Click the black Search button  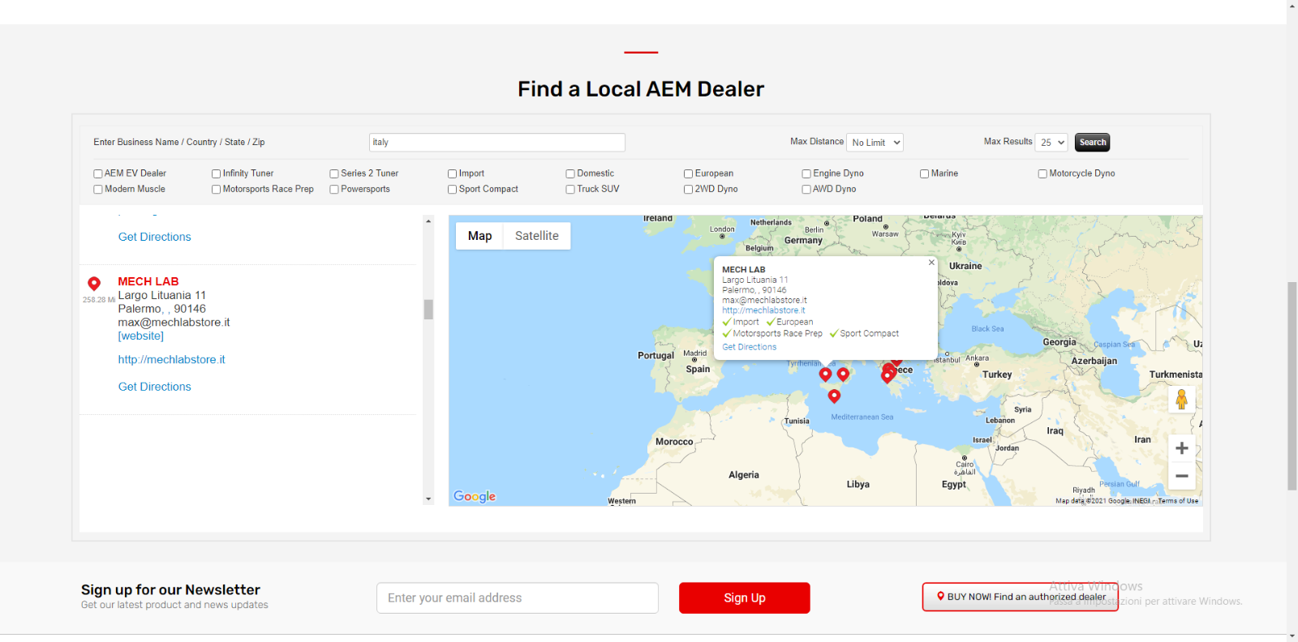pyautogui.click(x=1092, y=143)
